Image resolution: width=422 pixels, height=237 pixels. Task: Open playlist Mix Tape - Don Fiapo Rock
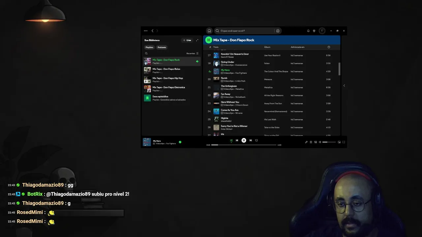171,61
